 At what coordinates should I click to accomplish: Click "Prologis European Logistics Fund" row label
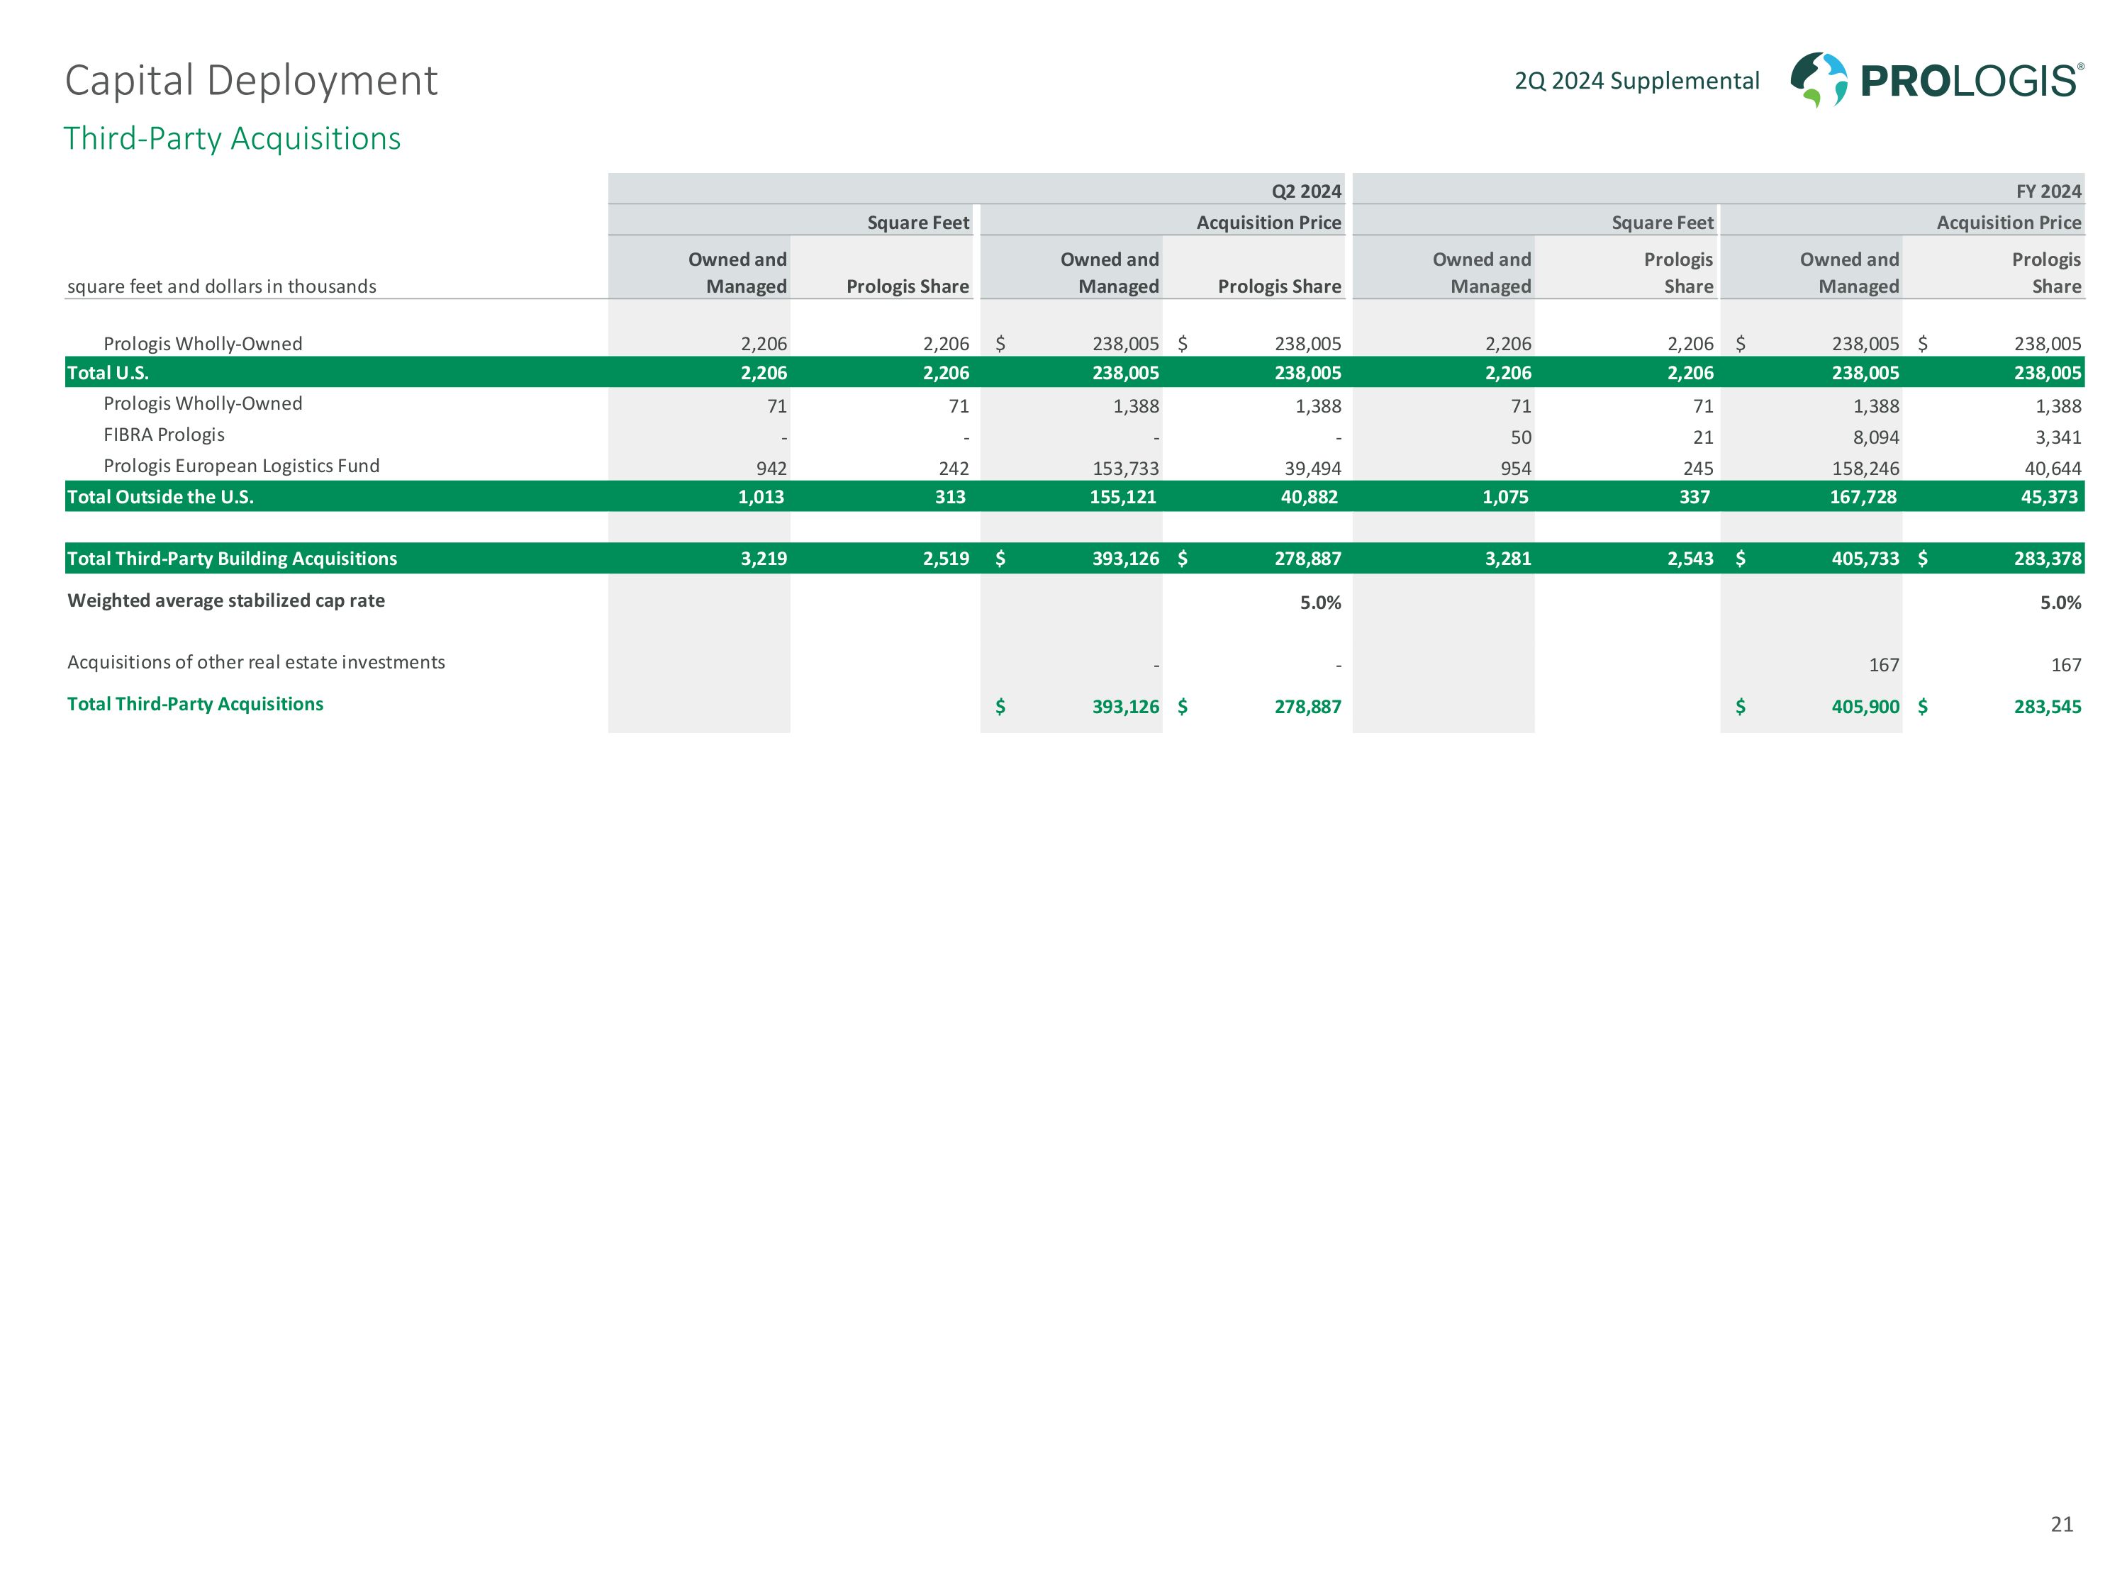241,466
